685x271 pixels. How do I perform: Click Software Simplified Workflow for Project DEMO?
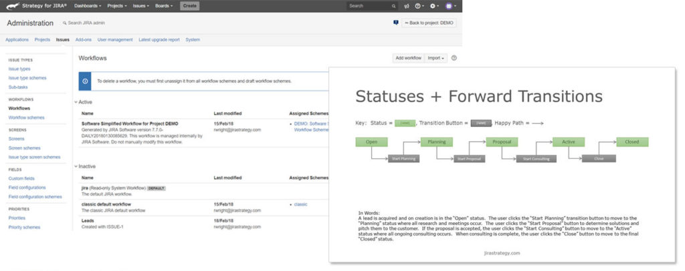(130, 123)
